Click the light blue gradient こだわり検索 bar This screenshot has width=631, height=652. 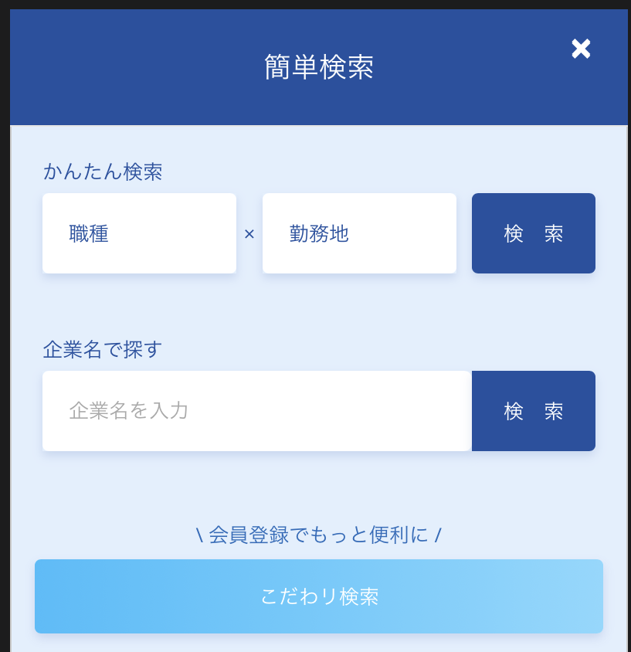click(x=318, y=596)
